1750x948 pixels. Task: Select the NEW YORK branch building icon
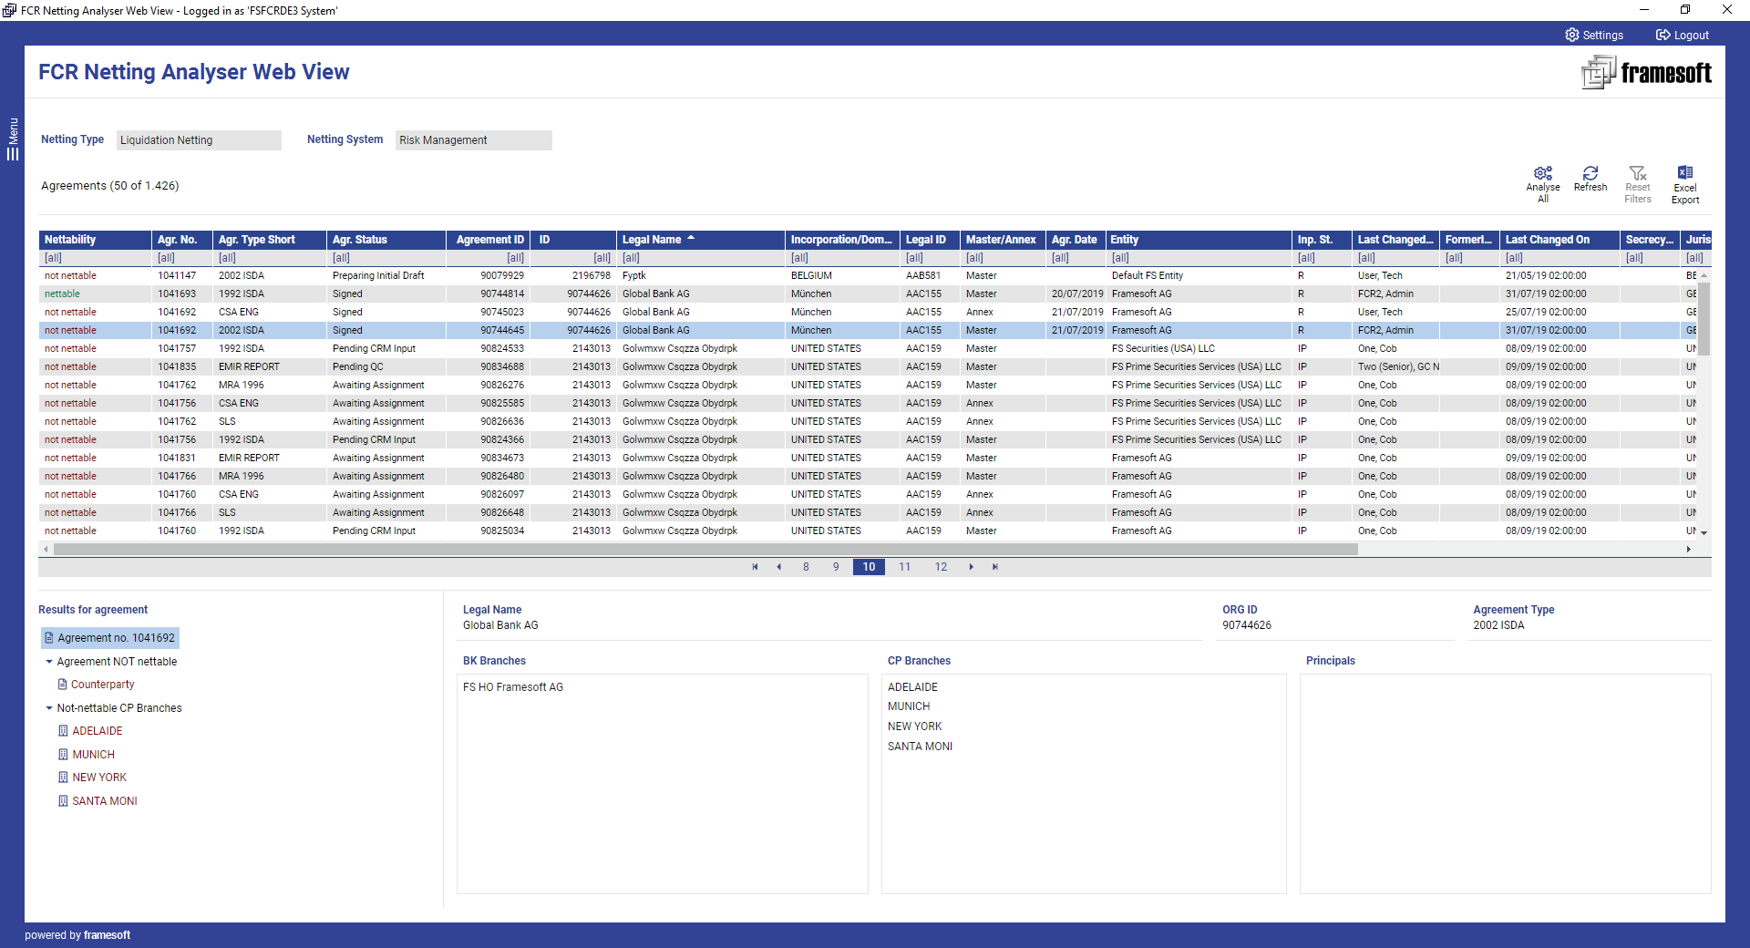63,778
